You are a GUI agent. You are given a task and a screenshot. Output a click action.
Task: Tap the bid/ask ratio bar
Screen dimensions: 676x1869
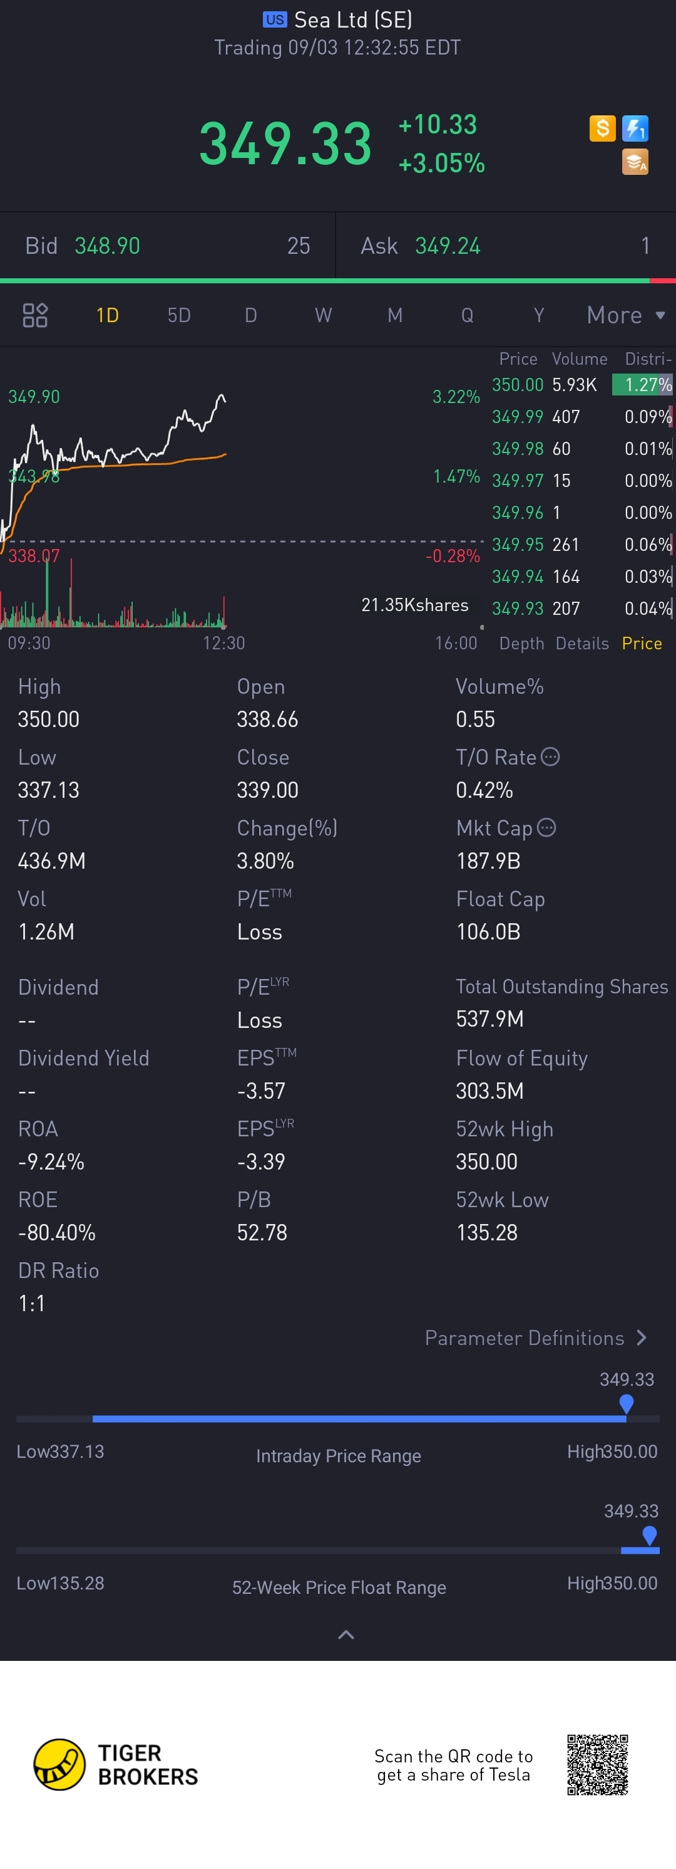pyautogui.click(x=337, y=280)
